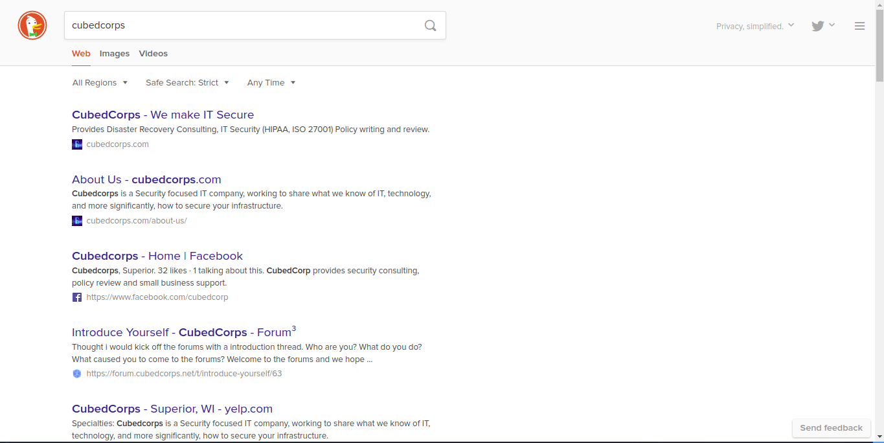This screenshot has height=443, width=884.
Task: Open CubedCorps - Superior, WI - yelp.com result
Action: [x=172, y=409]
